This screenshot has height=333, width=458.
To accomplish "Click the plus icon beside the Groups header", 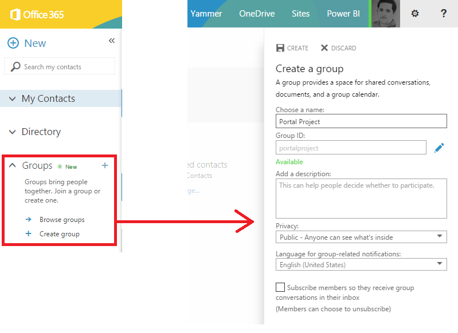I will tap(104, 165).
